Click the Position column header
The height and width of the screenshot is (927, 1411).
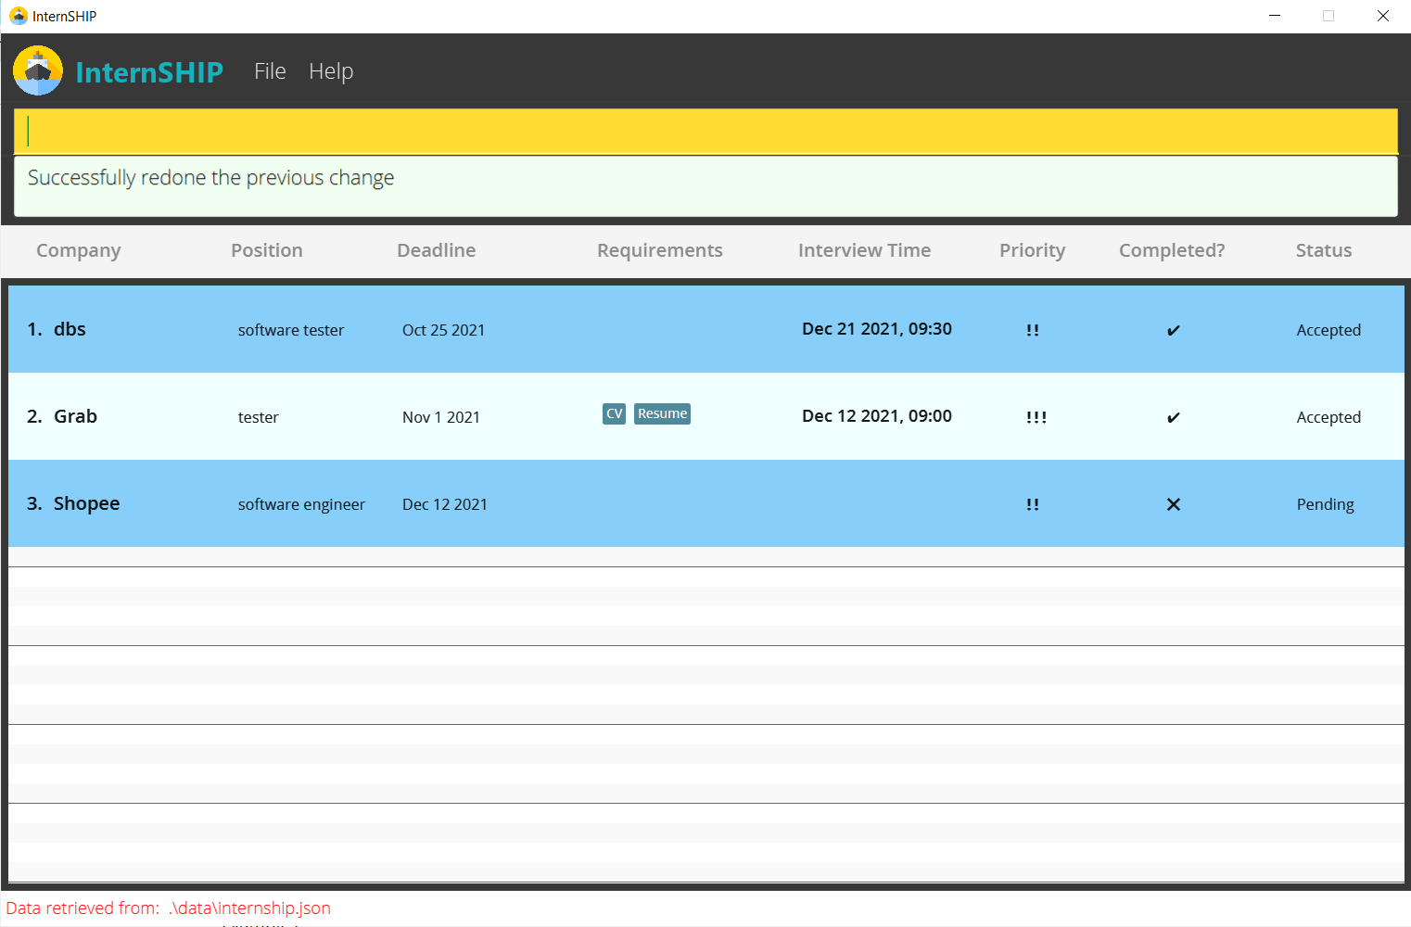[267, 250]
